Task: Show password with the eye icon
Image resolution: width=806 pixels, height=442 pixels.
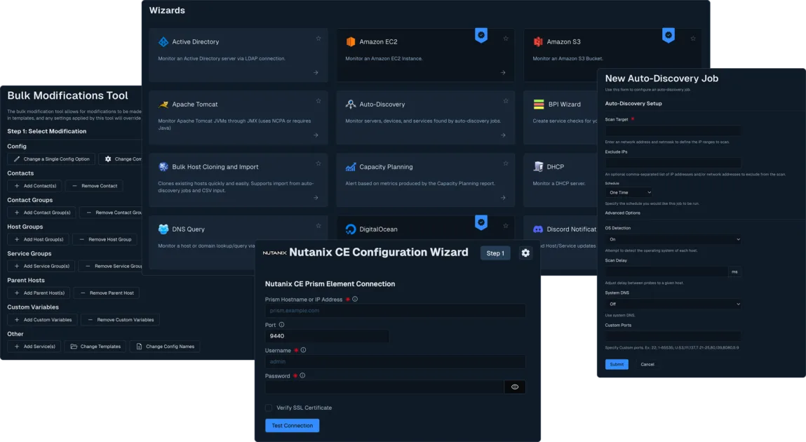Action: click(515, 387)
